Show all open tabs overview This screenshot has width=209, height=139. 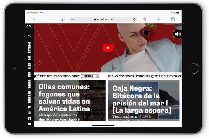tap(173, 19)
